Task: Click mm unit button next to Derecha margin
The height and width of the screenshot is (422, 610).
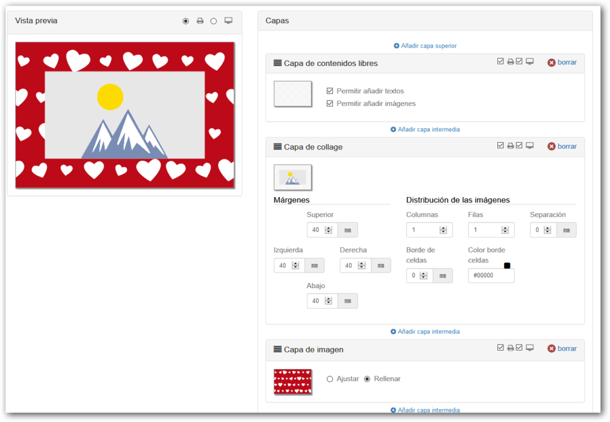Action: pos(381,265)
